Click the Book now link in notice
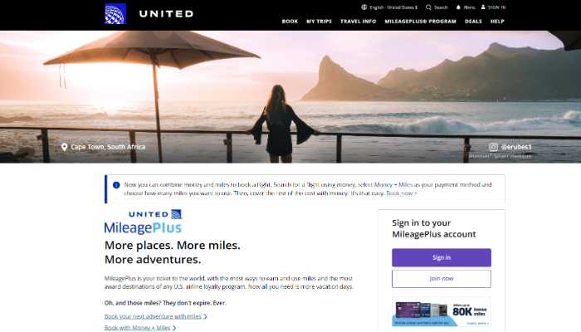The width and height of the screenshot is (581, 332). pyautogui.click(x=401, y=193)
